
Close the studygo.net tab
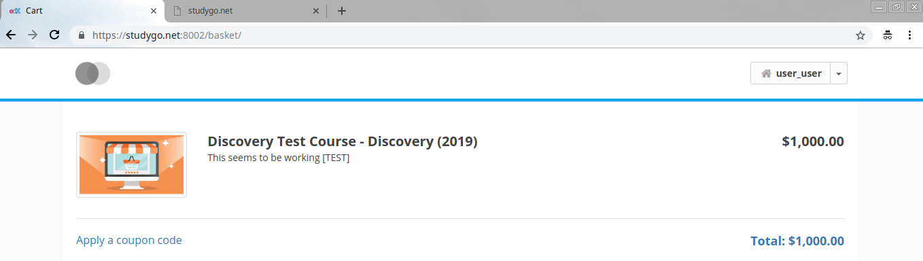(x=315, y=11)
